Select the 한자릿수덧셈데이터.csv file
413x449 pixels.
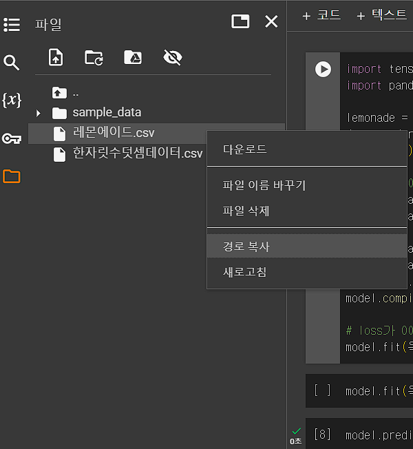pos(128,154)
